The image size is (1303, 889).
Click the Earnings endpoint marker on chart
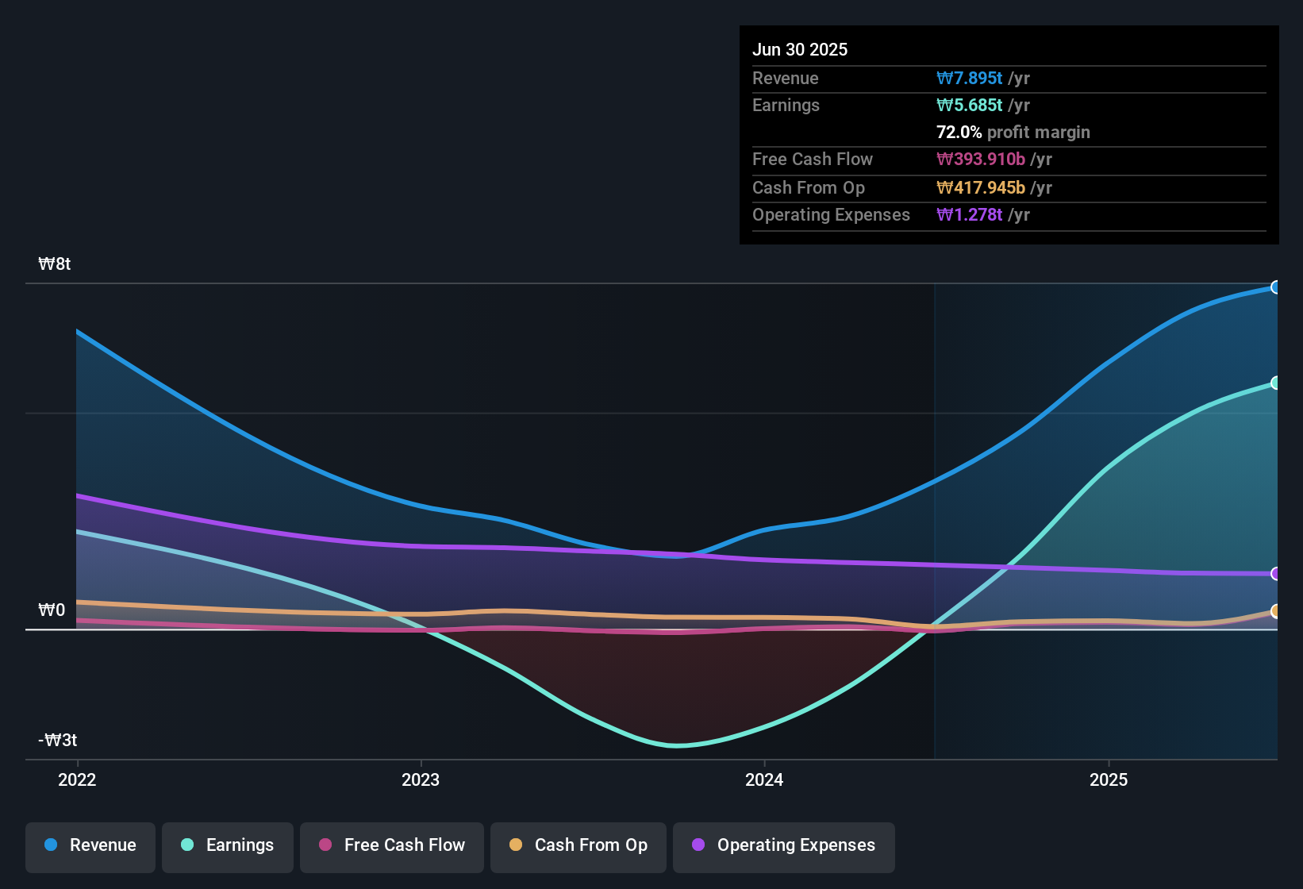coord(1275,383)
